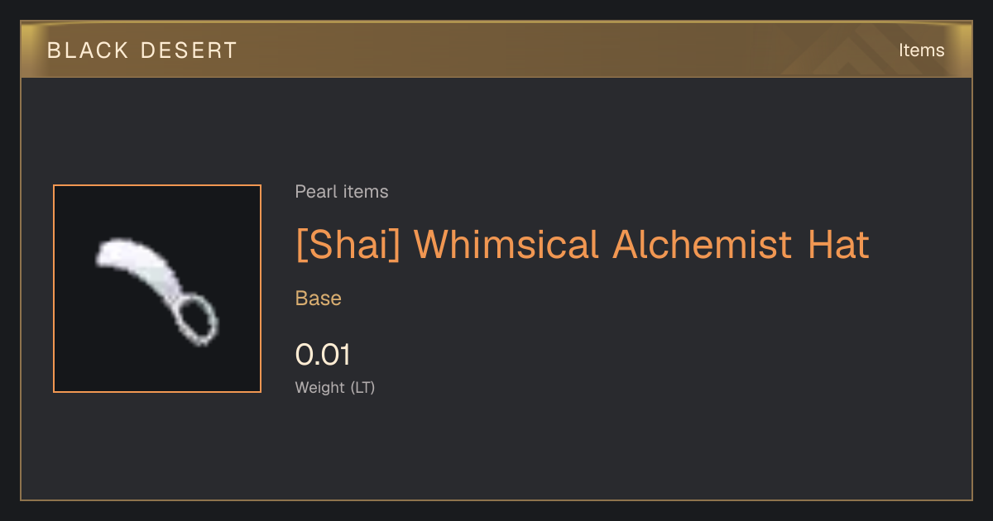The image size is (993, 521).
Task: Click the [Shai] class tag in the title
Action: (x=348, y=245)
